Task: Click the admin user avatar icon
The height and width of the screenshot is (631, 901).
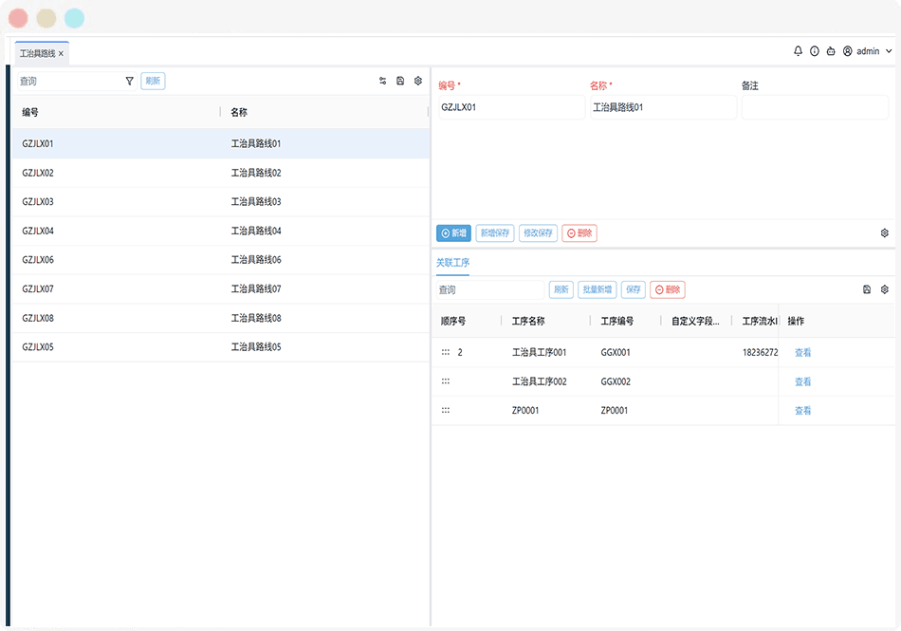Action: click(x=848, y=51)
